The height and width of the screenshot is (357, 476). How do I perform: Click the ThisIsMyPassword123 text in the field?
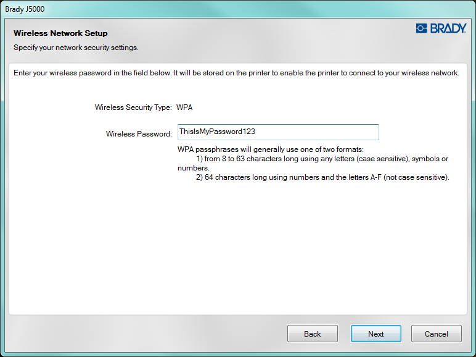pos(217,132)
